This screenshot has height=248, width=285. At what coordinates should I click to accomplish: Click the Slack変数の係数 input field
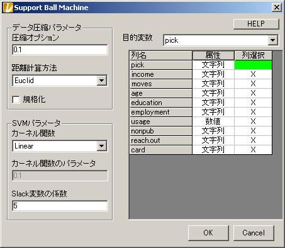tap(60, 206)
